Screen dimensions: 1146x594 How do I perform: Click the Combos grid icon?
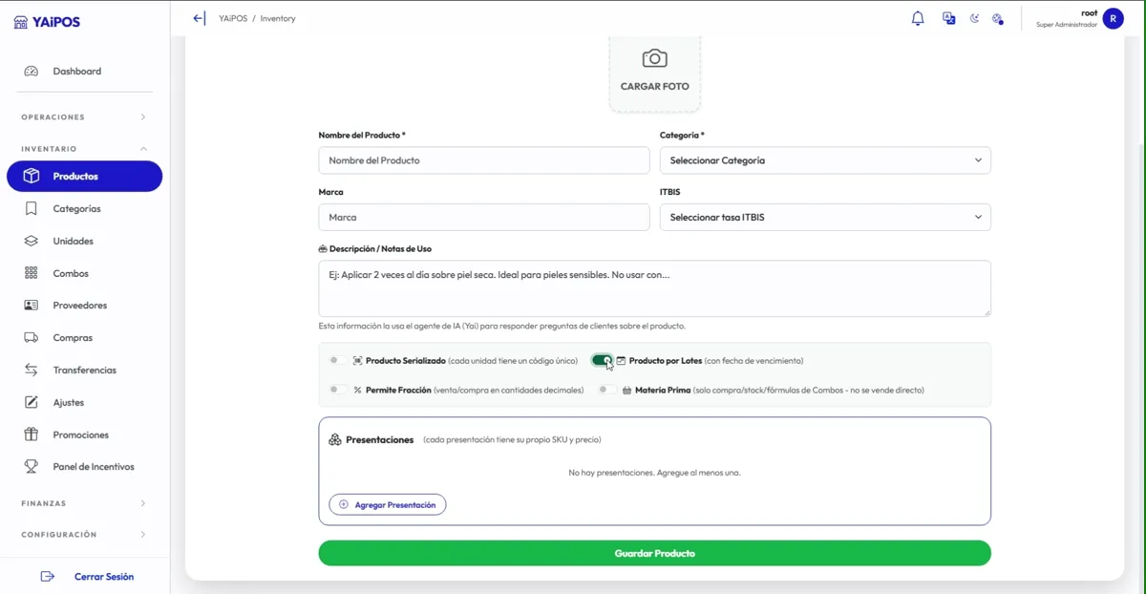pyautogui.click(x=32, y=273)
